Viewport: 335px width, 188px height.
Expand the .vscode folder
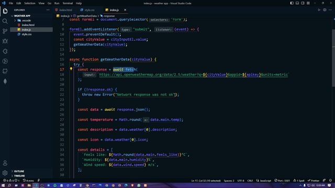tap(26, 20)
